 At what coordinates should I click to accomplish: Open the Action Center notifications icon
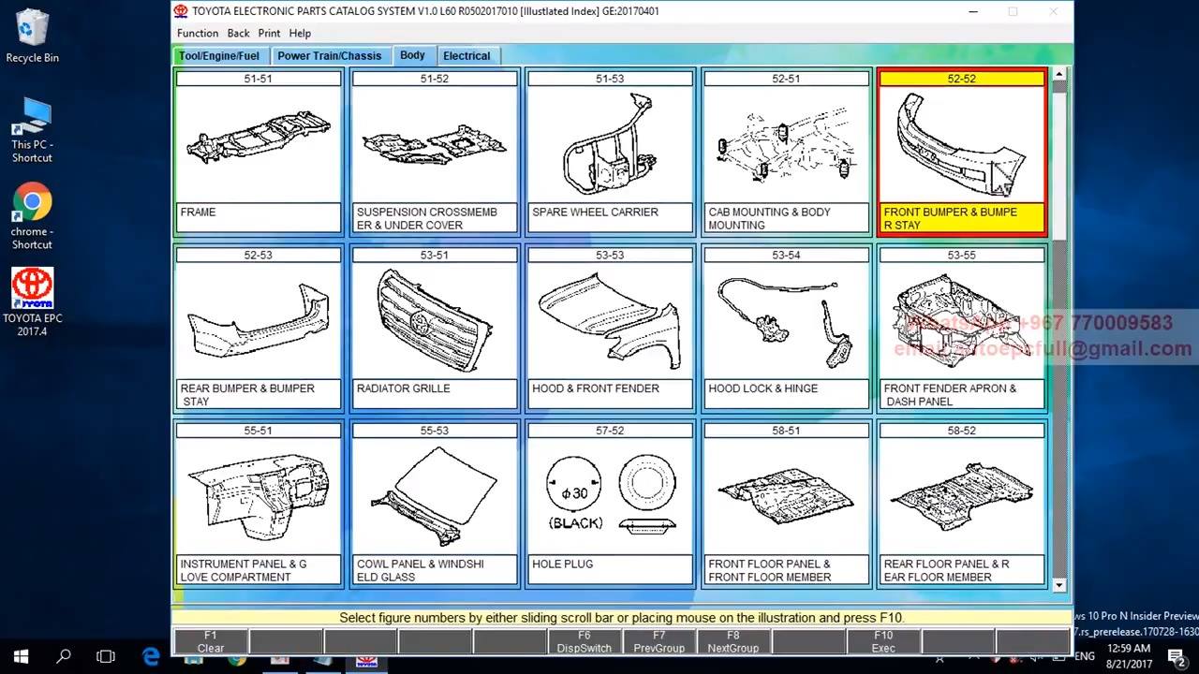click(1176, 657)
